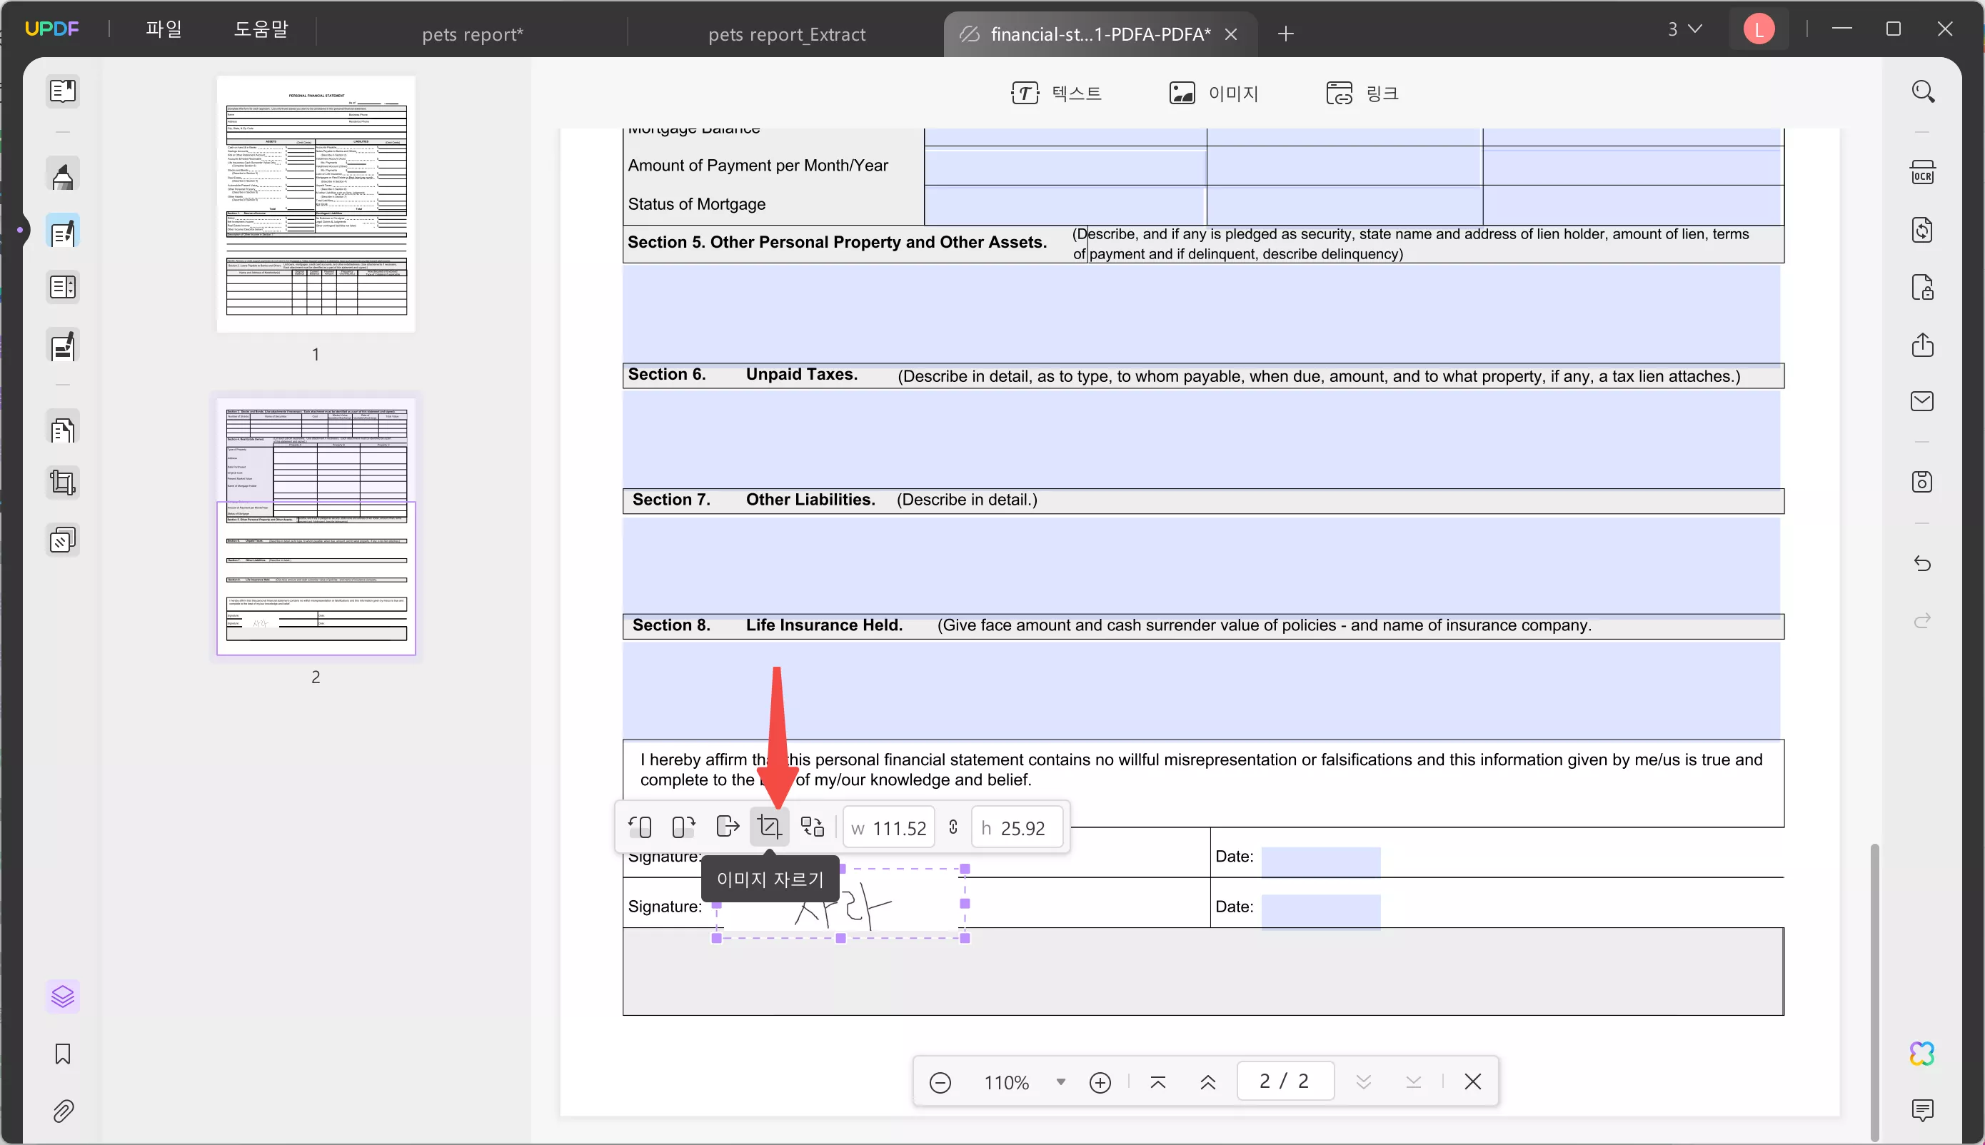1985x1145 pixels.
Task: Select the Edit PDF tool in sidebar
Action: point(63,231)
